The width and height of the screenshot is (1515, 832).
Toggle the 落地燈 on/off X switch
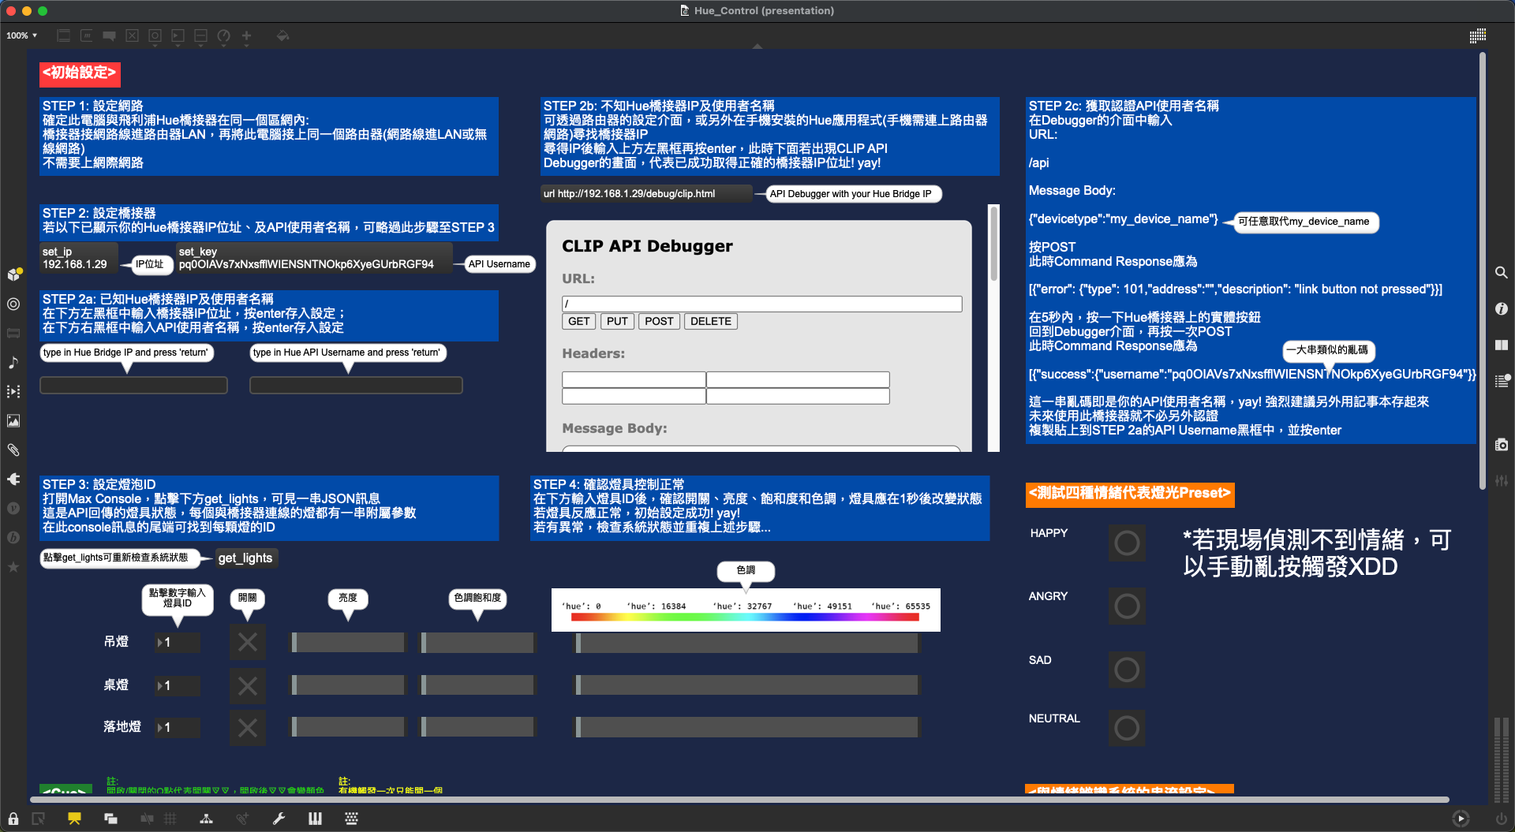point(248,727)
